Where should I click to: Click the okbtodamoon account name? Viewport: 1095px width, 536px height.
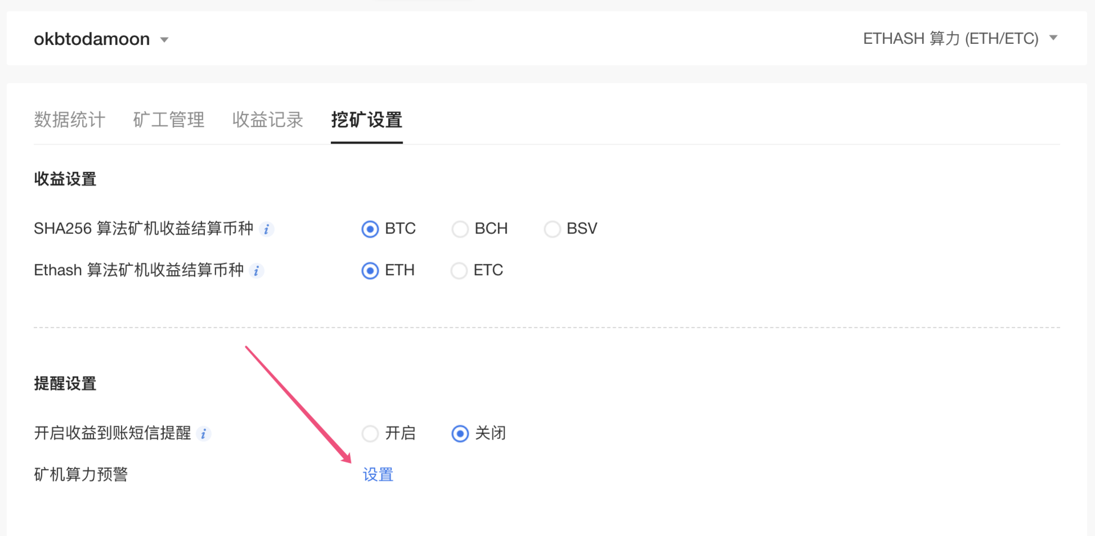pyautogui.click(x=92, y=39)
